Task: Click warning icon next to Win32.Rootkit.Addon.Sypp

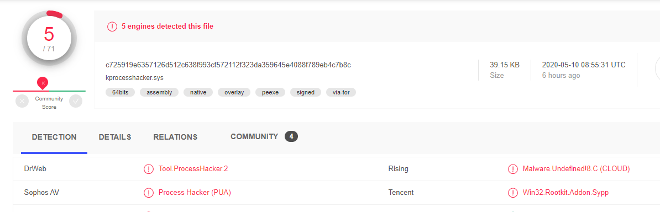Action: (512, 193)
